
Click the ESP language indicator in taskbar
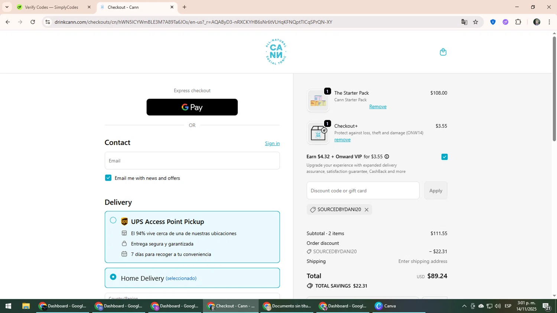[508, 306]
